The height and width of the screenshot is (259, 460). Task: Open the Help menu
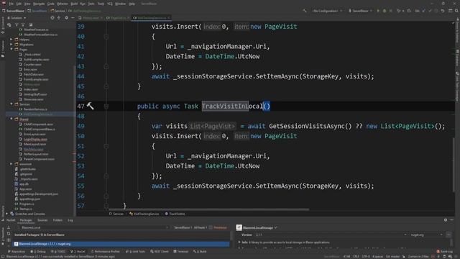[x=132, y=4]
